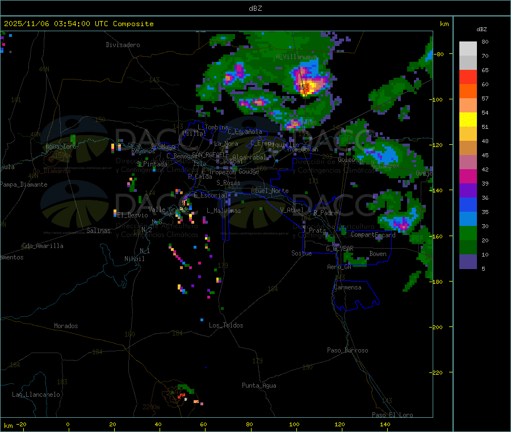Click the Agua_Toro label
511x432 pixels.
coord(61,146)
